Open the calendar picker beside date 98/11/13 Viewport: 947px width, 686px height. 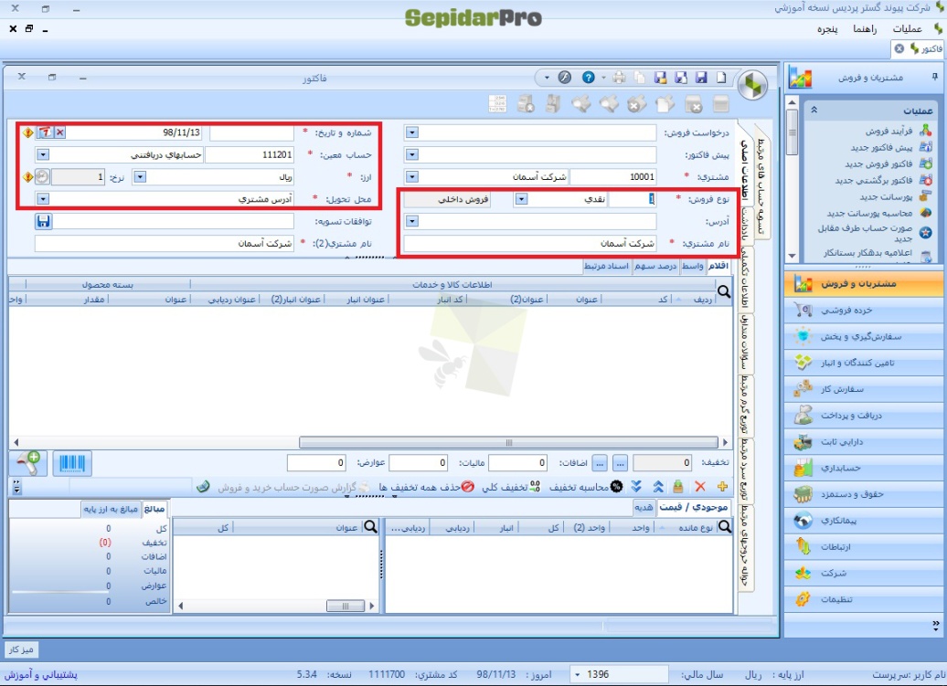click(46, 132)
